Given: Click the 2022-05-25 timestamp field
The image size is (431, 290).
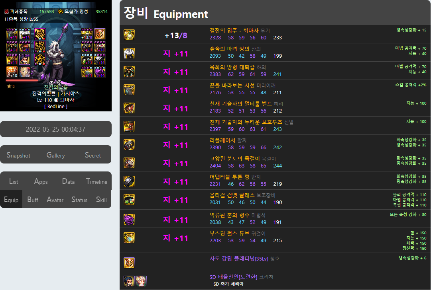Looking at the screenshot, I should (x=56, y=129).
